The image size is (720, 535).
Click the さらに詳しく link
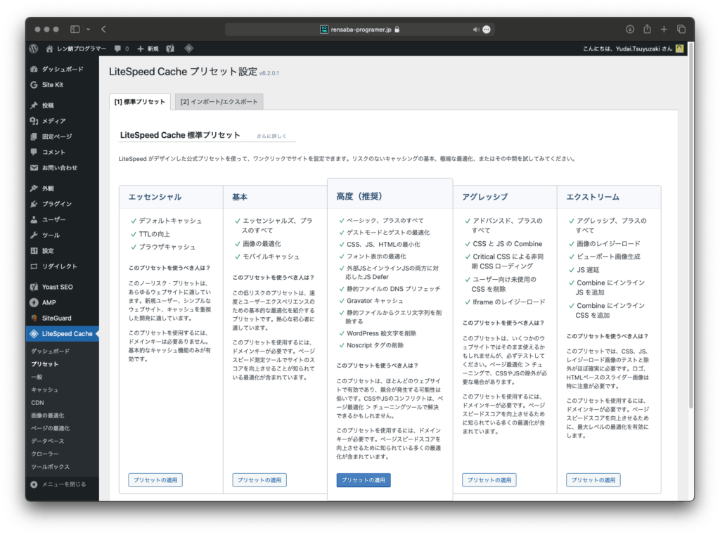tap(271, 135)
